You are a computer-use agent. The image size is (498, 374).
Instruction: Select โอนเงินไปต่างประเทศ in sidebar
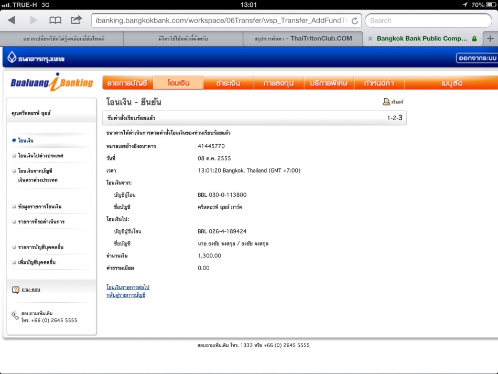point(41,156)
